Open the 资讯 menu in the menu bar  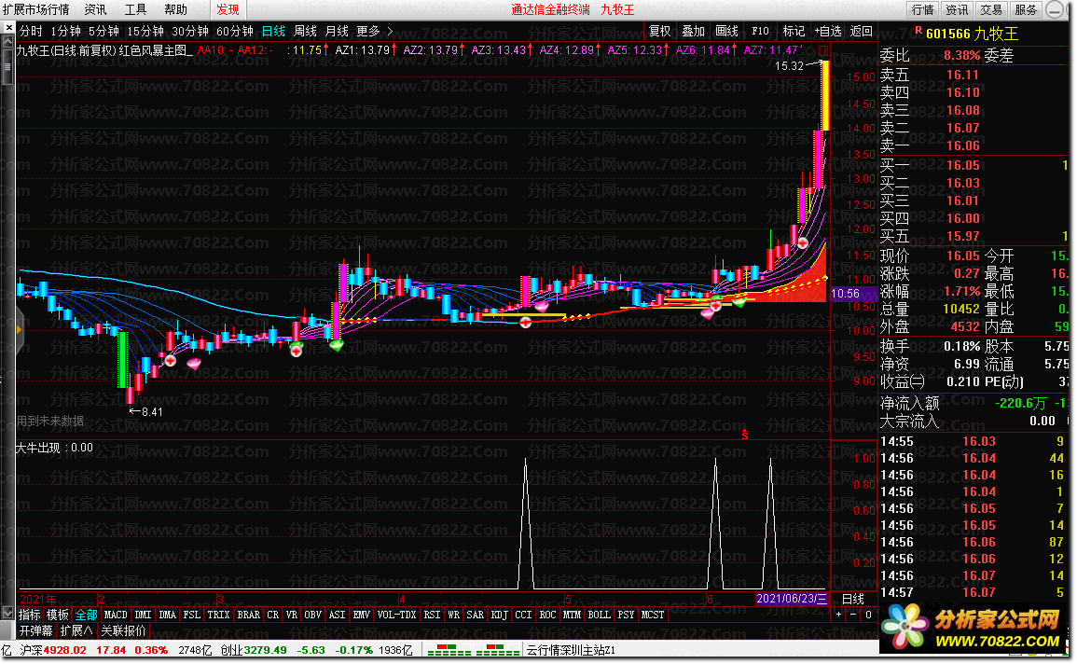[x=95, y=9]
